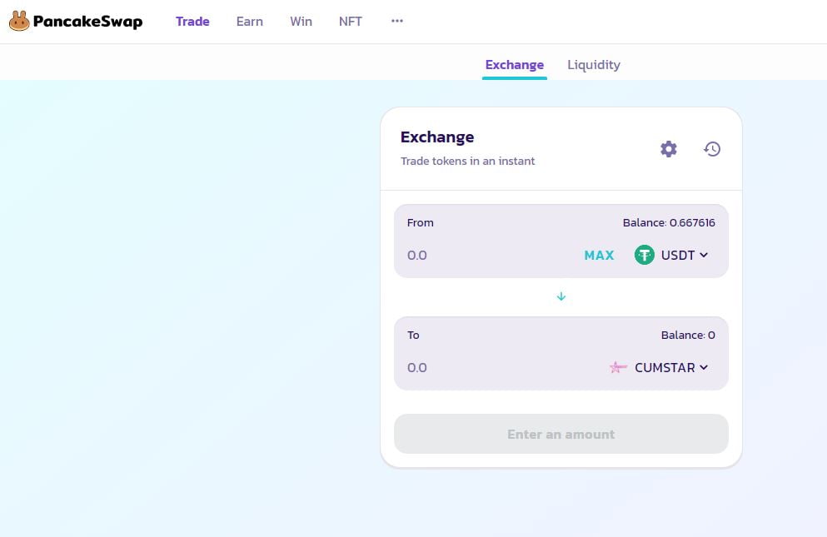Click the Enter an amount button
This screenshot has height=537, width=827.
[x=560, y=434]
